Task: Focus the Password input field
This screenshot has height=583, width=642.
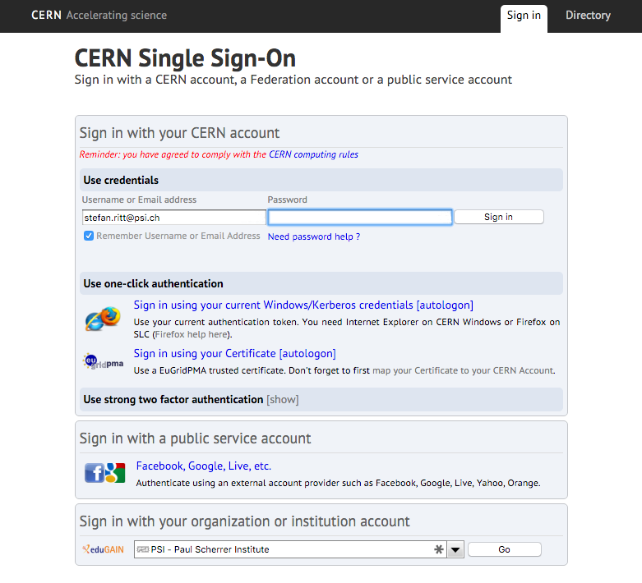Action: tap(360, 218)
